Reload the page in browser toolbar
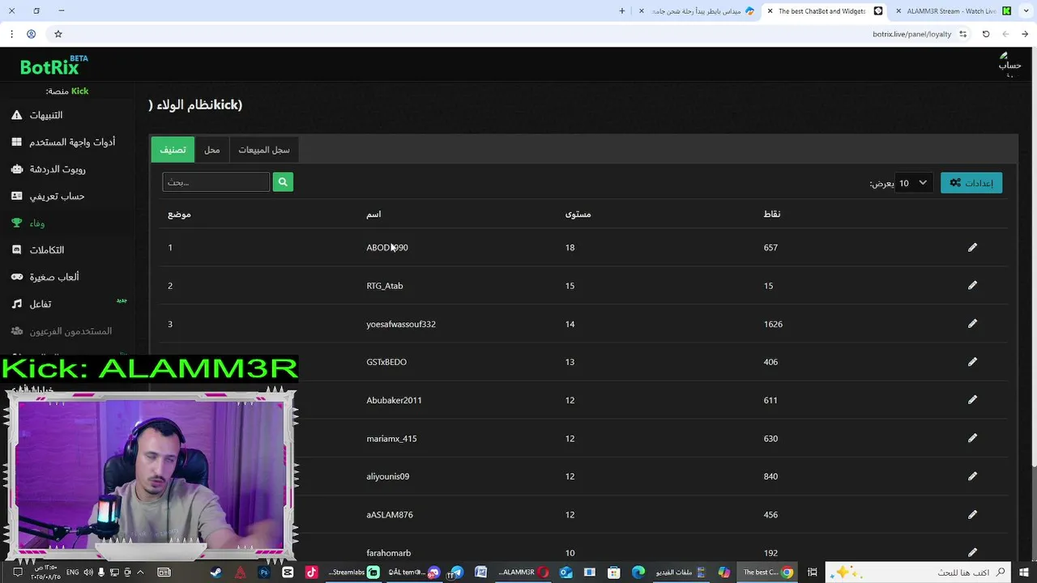The image size is (1037, 583). [x=986, y=34]
